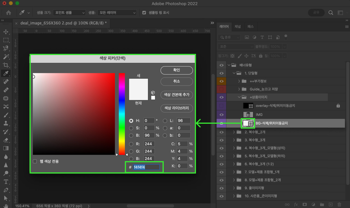Click the delete layer trash icon
This screenshot has height=208, width=350.
(340, 204)
